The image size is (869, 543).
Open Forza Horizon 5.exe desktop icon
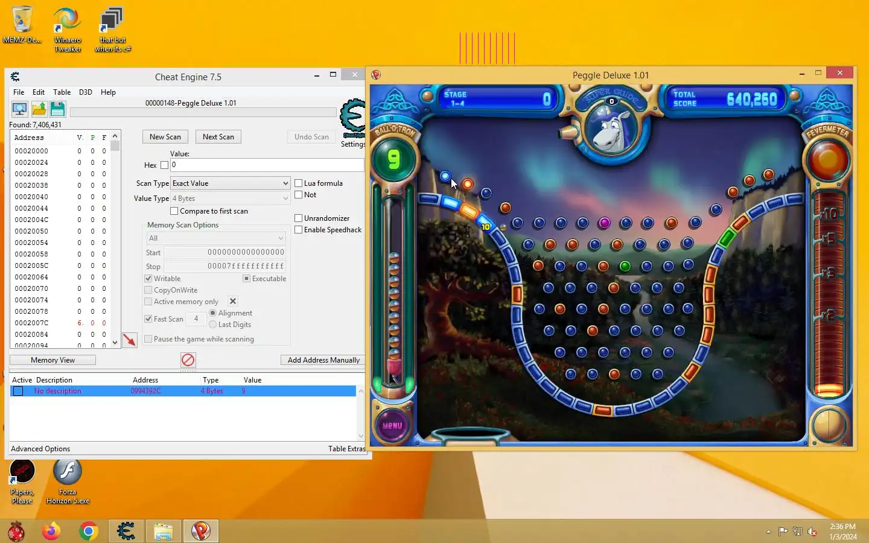(x=68, y=482)
